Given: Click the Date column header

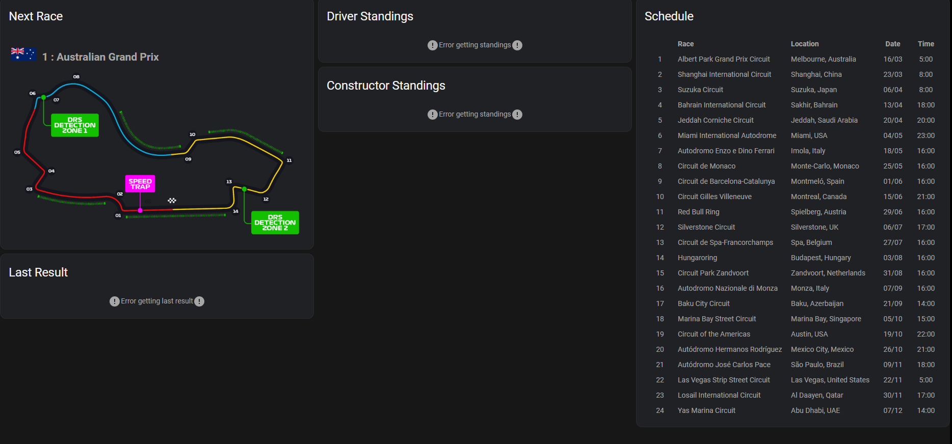Looking at the screenshot, I should coord(892,44).
